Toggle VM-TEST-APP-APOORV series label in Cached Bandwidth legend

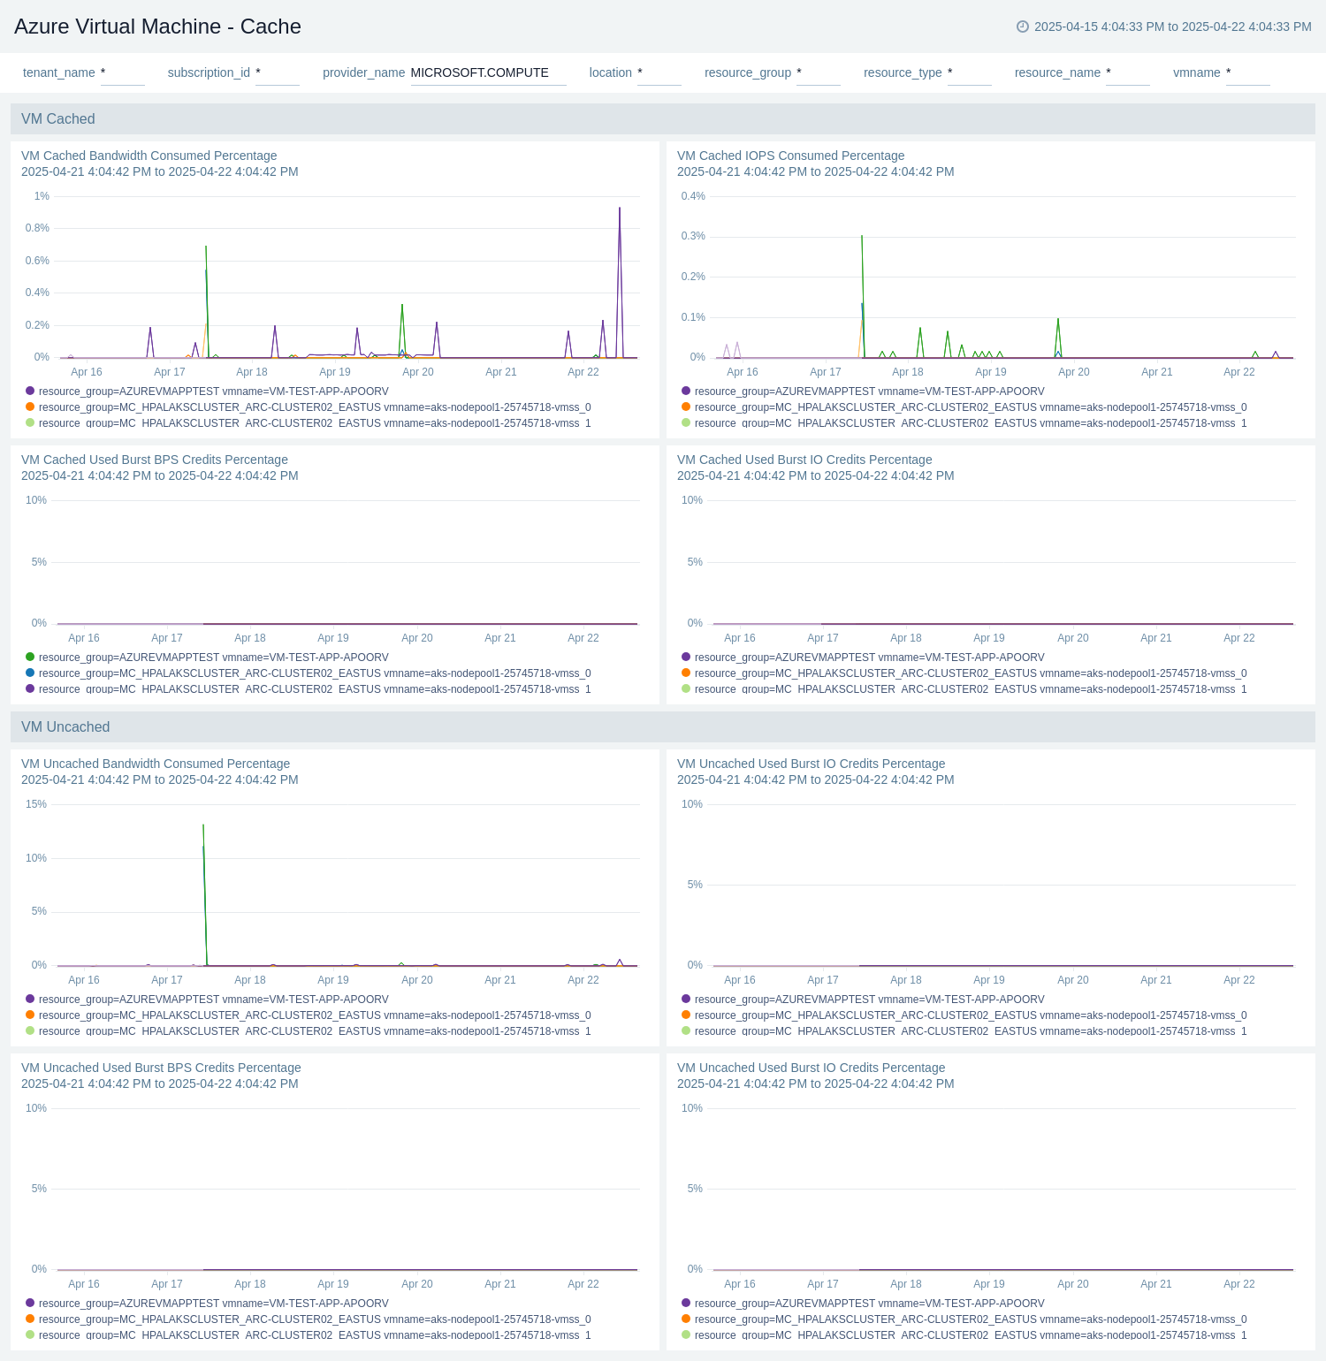pyautogui.click(x=214, y=392)
